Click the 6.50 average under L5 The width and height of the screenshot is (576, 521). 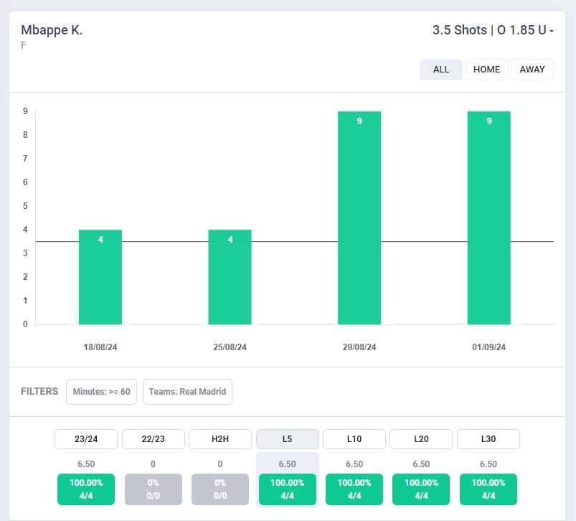tap(287, 464)
